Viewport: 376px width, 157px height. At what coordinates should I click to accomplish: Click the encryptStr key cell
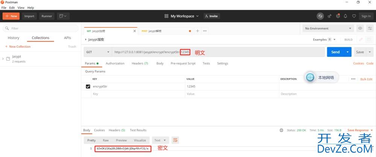click(x=138, y=86)
